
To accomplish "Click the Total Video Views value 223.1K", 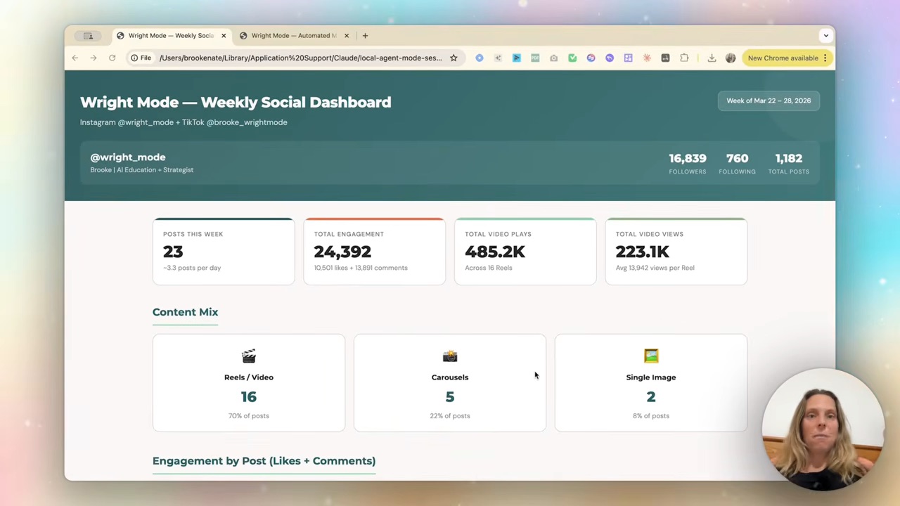I will click(x=643, y=252).
